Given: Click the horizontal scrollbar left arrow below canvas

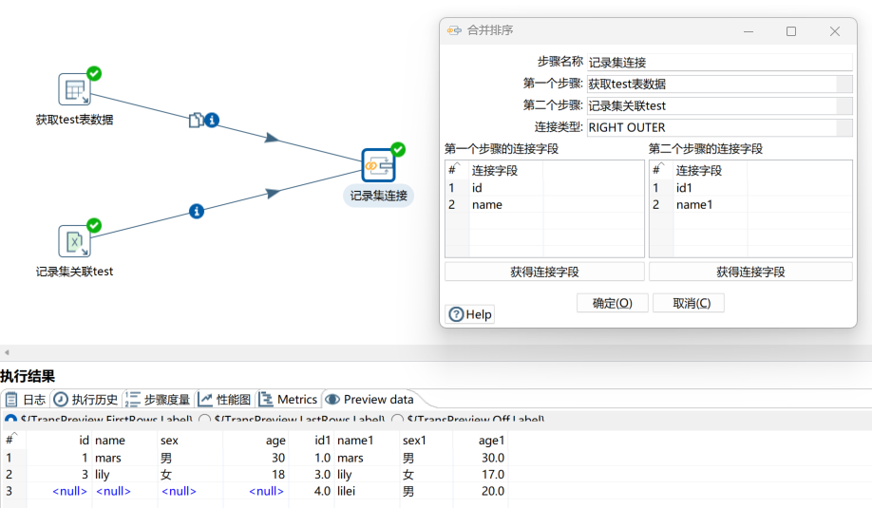Looking at the screenshot, I should coord(6,352).
